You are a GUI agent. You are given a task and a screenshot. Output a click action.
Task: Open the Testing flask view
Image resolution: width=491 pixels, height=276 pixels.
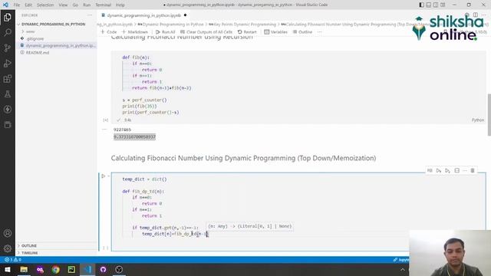click(8, 94)
